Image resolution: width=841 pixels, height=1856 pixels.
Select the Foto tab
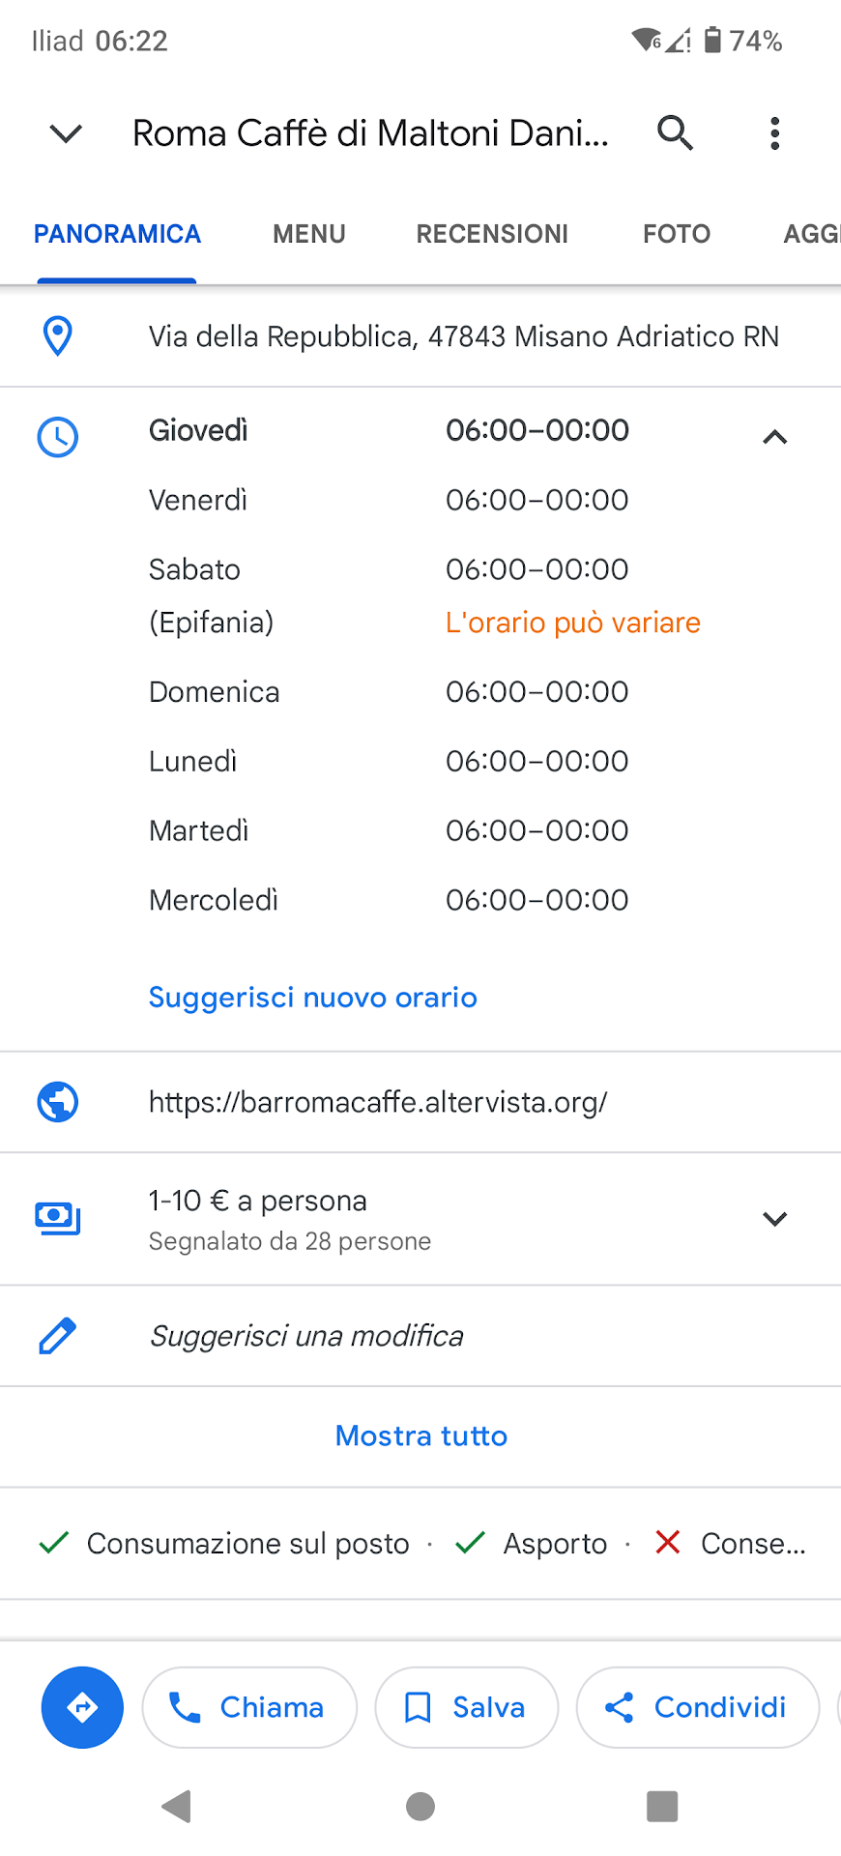677,234
